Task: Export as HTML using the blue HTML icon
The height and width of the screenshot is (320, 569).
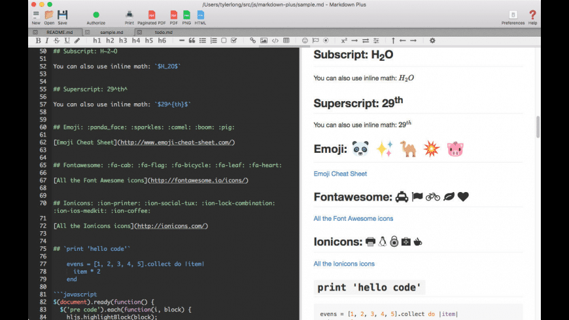Action: point(200,18)
